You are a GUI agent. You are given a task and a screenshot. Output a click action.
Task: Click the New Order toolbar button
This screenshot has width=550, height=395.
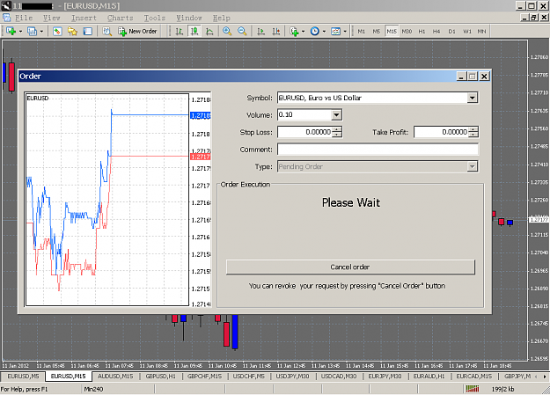coord(137,31)
